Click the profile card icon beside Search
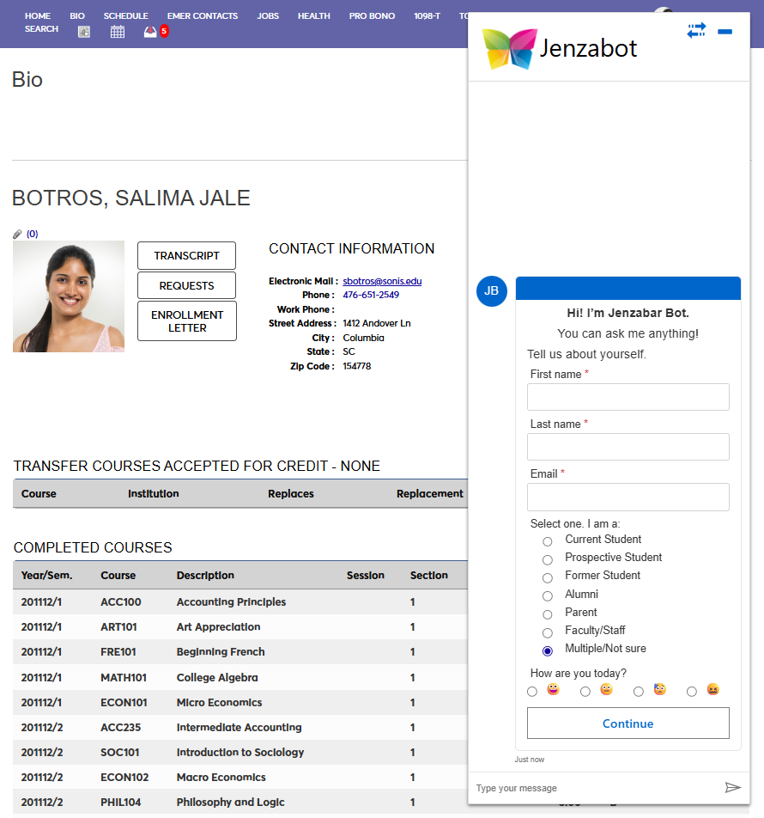 click(84, 32)
